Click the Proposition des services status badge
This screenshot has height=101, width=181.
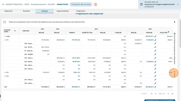coord(81,4)
